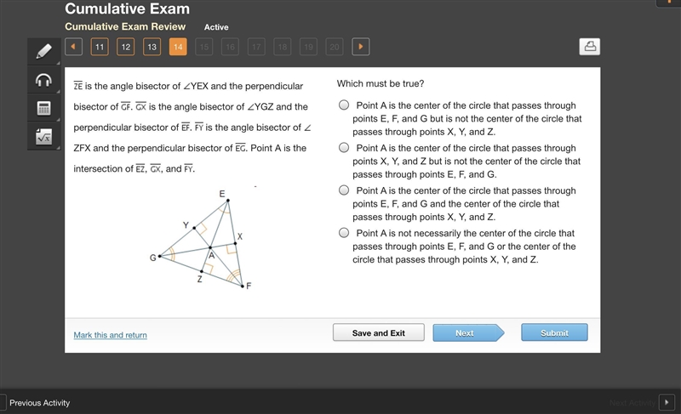Open the headphones audio reader tool

44,80
